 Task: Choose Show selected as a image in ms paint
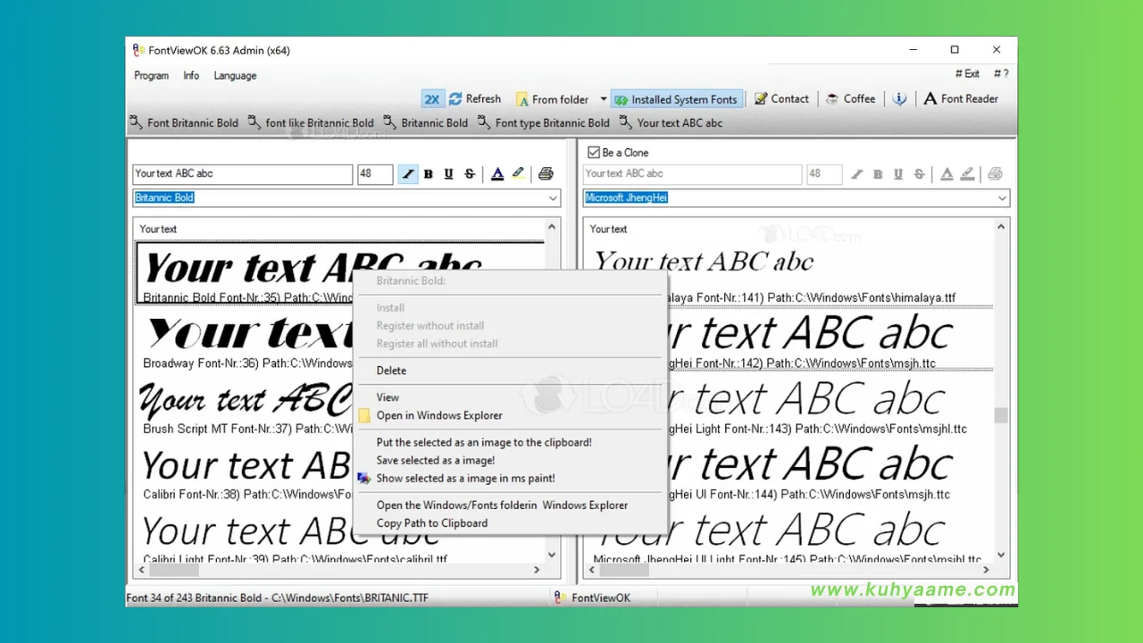[x=511, y=478]
